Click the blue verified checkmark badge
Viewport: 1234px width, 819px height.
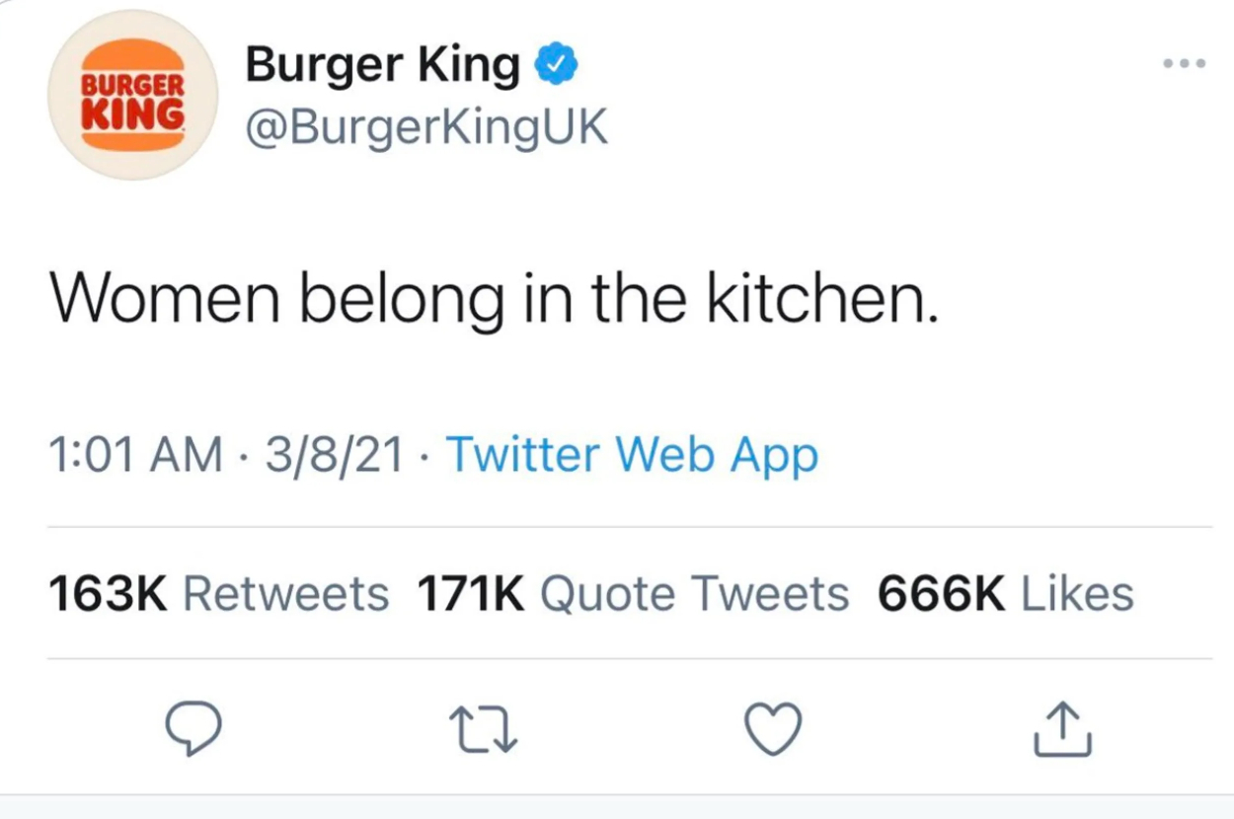pos(556,65)
